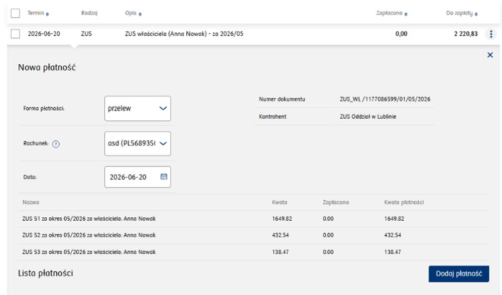
Task: Open the three-dot menu for ZUS row
Action: coord(491,34)
